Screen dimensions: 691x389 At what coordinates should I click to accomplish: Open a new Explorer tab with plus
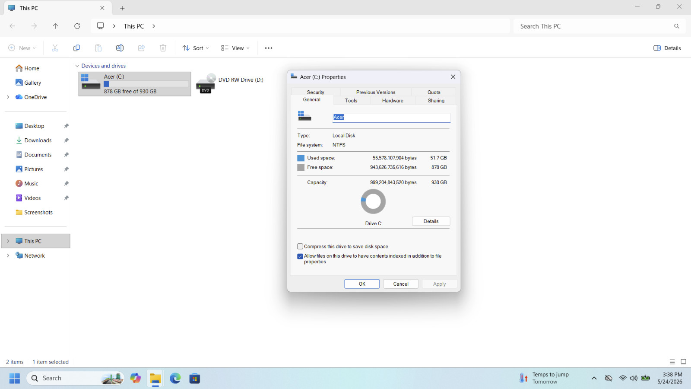pos(122,8)
